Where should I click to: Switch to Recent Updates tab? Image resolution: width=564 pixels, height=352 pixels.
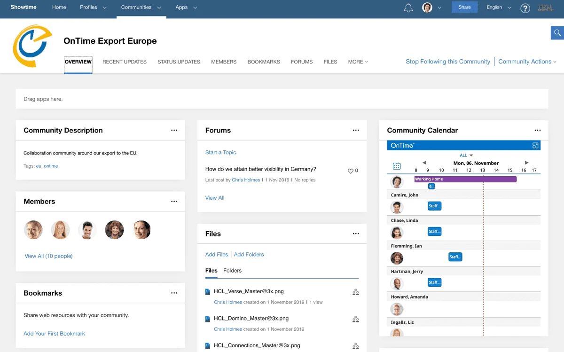[x=125, y=62]
